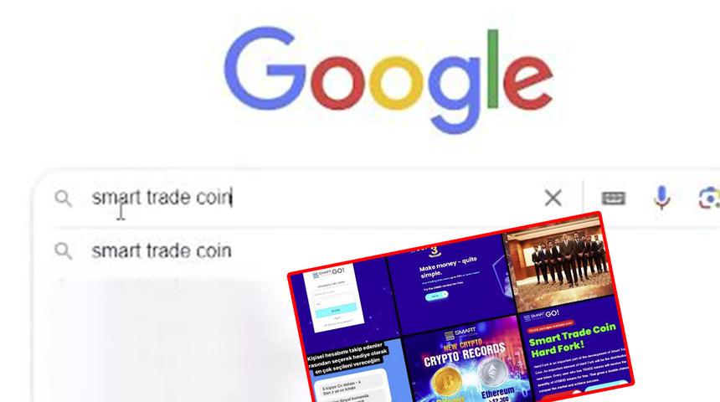Click the silver Ethereum coin image
The height and width of the screenshot is (402, 720).
click(x=493, y=372)
